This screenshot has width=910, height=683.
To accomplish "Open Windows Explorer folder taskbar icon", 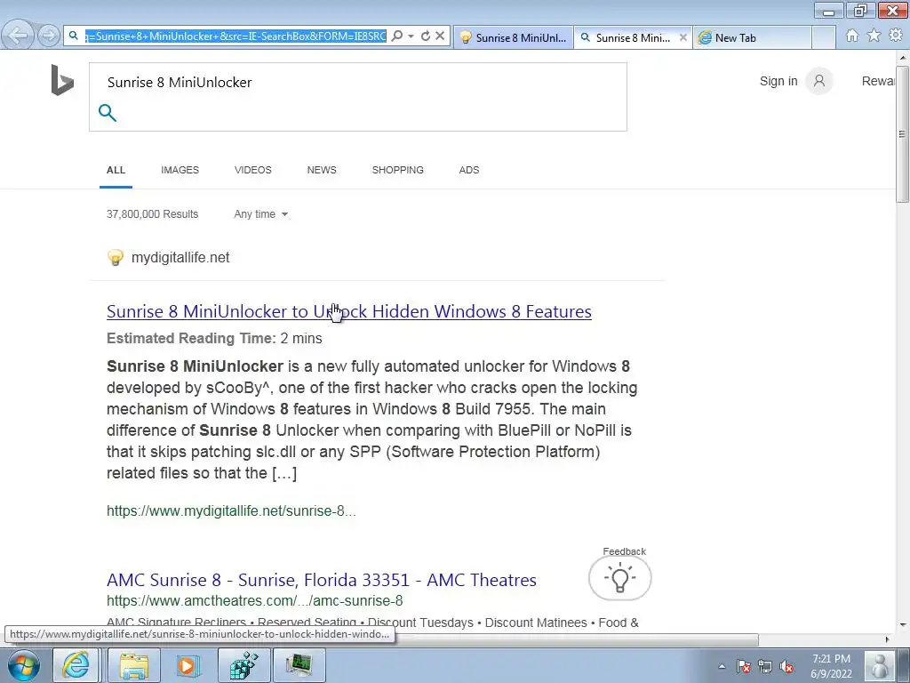I will pos(134,665).
